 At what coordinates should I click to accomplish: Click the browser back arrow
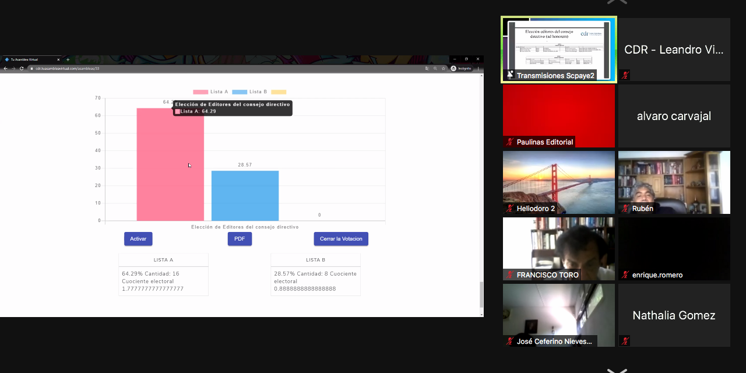5,68
